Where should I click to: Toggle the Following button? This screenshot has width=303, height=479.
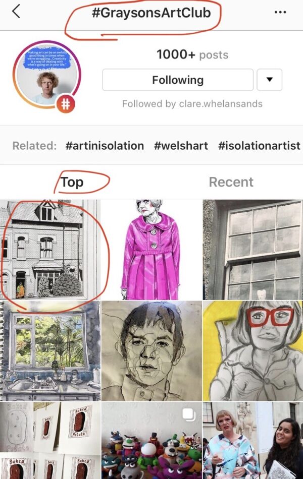click(178, 80)
